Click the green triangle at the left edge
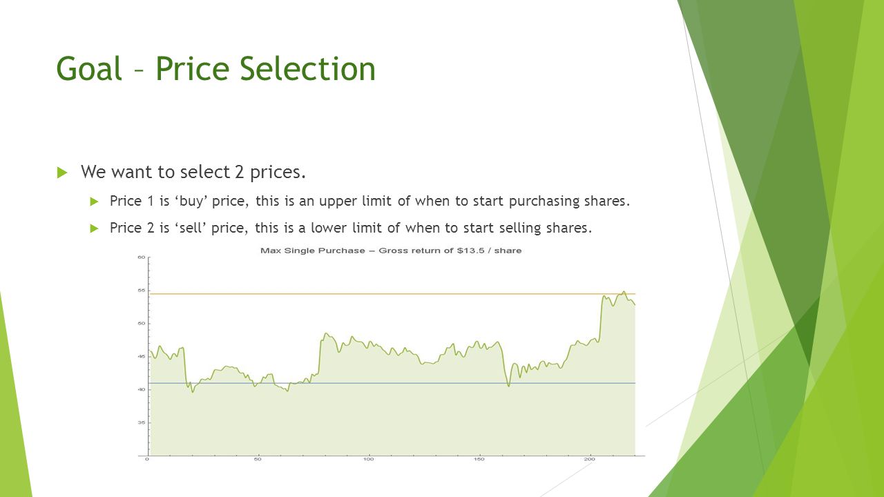 (x=14, y=400)
